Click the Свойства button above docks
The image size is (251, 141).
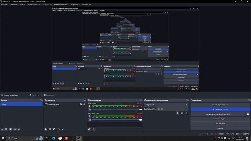click(35, 95)
